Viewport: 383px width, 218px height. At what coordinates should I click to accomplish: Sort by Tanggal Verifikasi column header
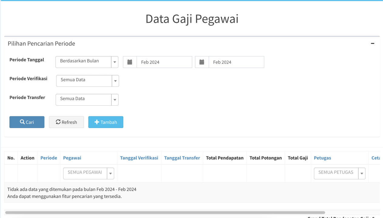[x=139, y=158]
